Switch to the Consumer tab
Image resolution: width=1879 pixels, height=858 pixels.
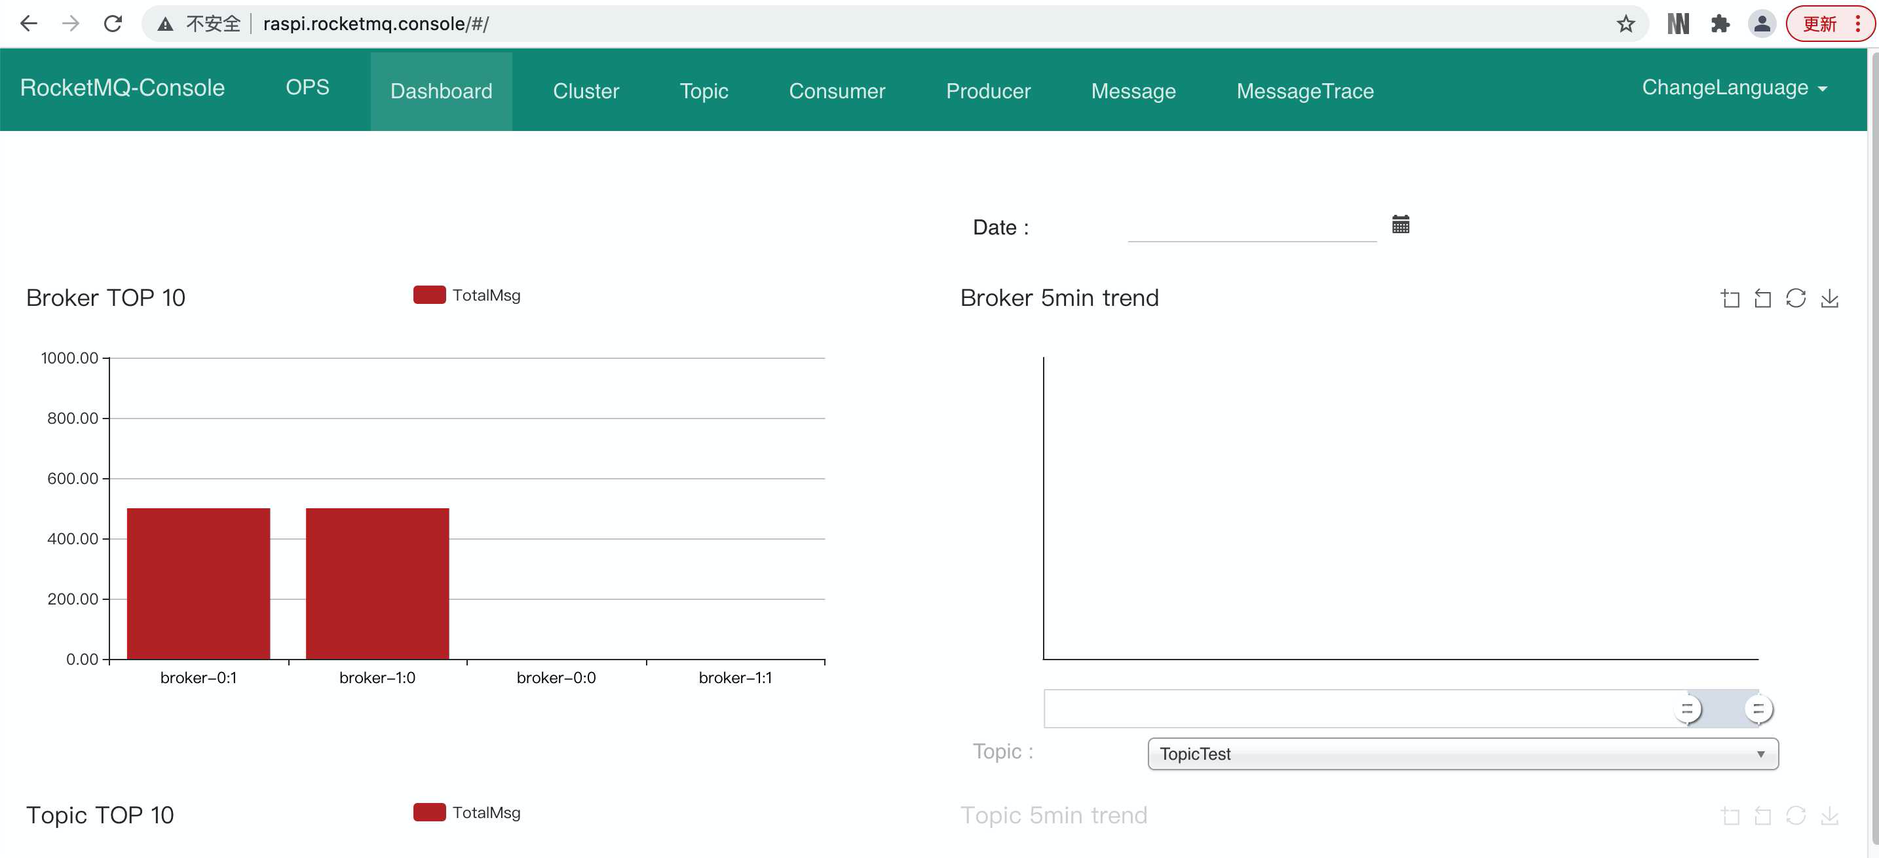tap(837, 90)
